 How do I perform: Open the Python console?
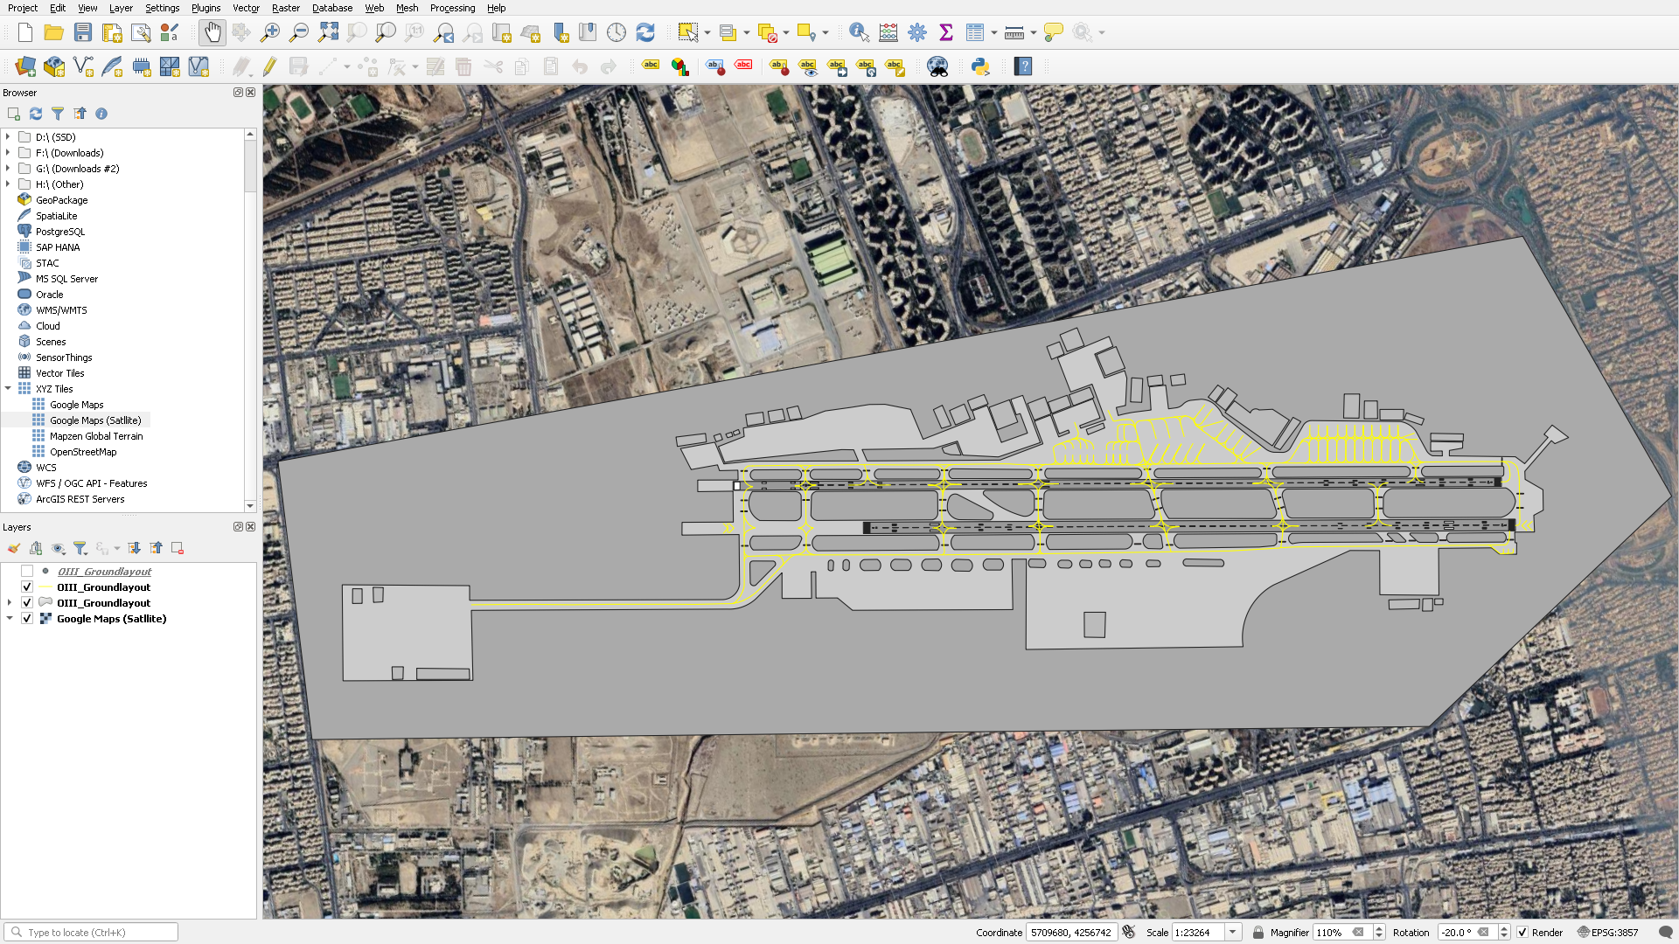(x=980, y=66)
